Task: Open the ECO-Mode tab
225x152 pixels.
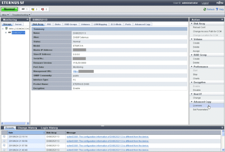Action: [116, 24]
